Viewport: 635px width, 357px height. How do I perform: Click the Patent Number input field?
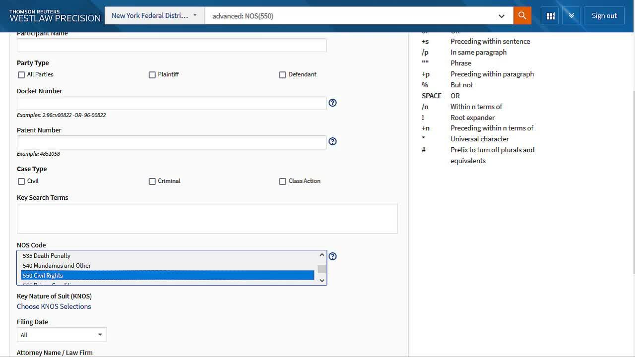(x=172, y=142)
